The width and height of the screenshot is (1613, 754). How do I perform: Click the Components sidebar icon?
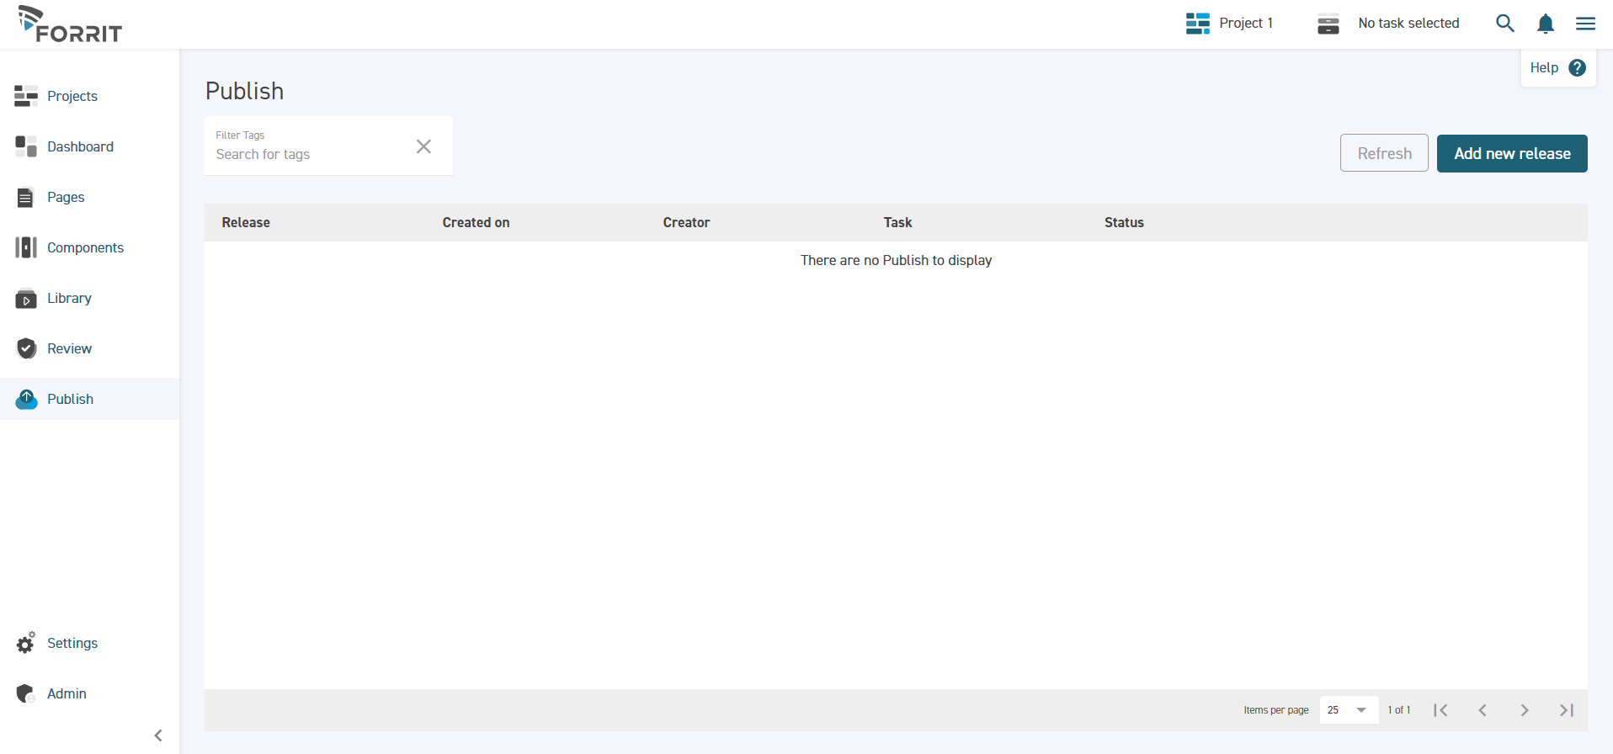(x=26, y=247)
